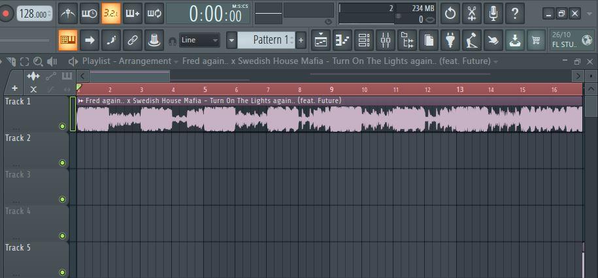This screenshot has width=598, height=278.
Task: Toggle typing keyboard to piano button
Action: click(x=68, y=40)
